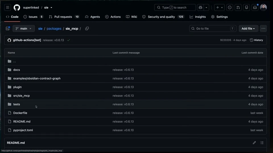The width and height of the screenshot is (273, 153).
Task: Open the examples/obsidian-contract-graph folder
Action: point(37,78)
